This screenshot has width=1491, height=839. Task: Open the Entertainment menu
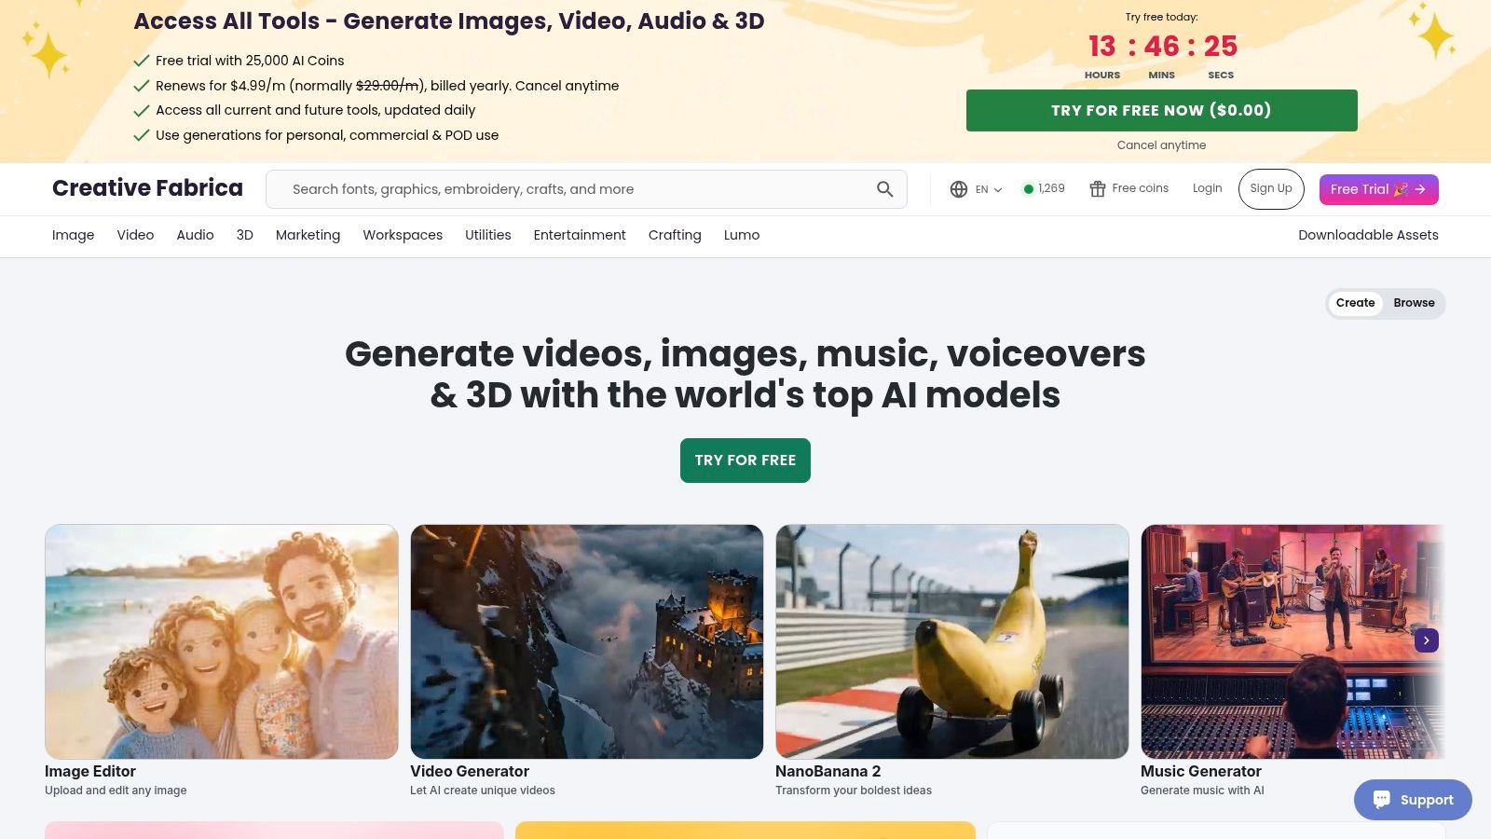click(x=580, y=235)
